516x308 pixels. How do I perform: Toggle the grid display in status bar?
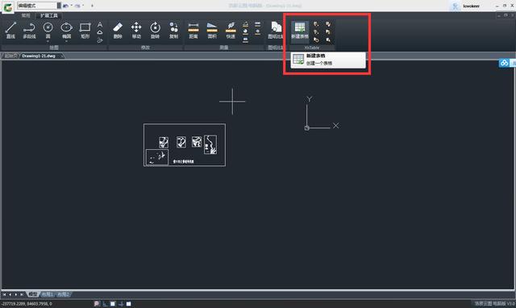113,304
